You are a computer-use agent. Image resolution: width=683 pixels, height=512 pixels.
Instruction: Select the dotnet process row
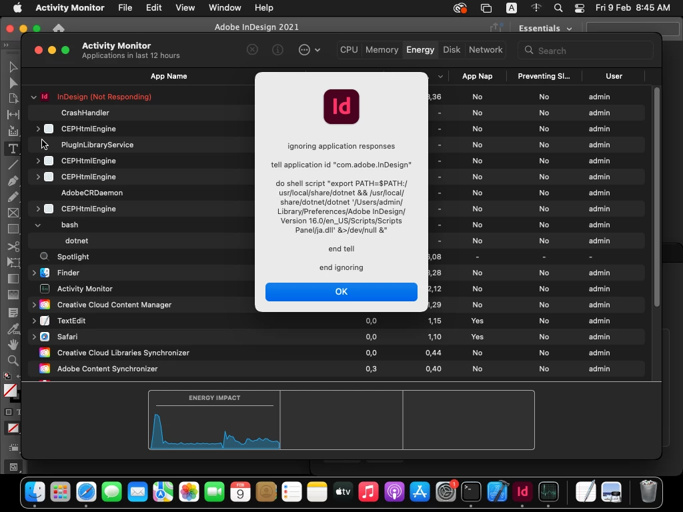[336, 241]
